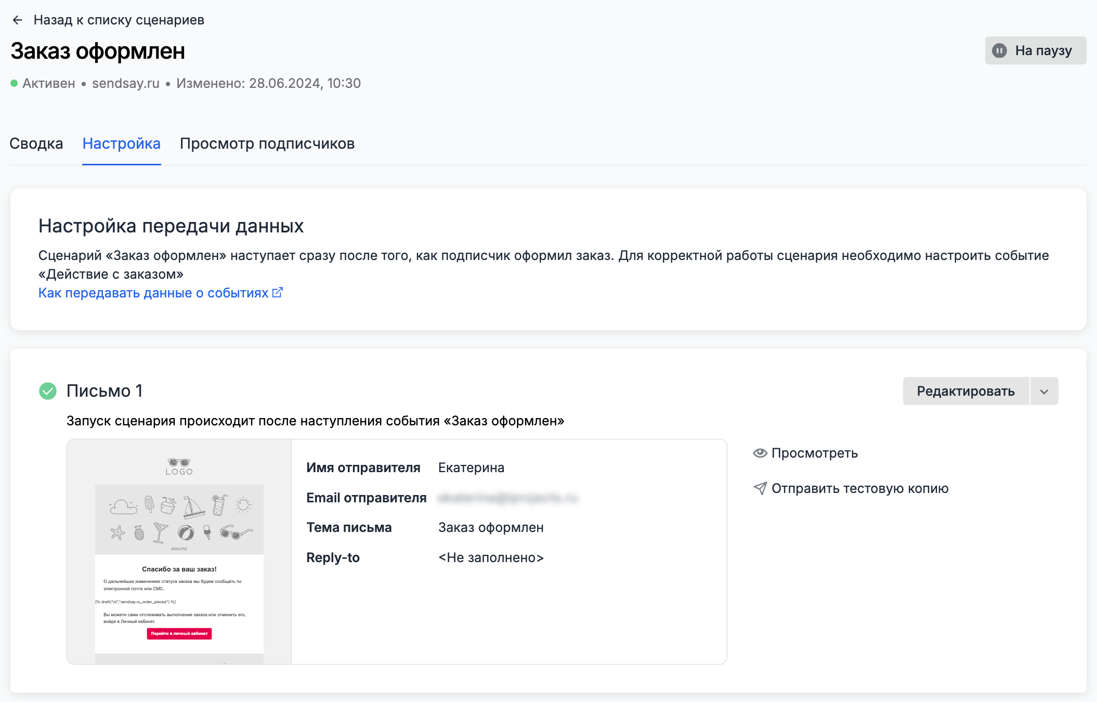Click the green Активен status dot
1097x702 pixels.
(14, 83)
